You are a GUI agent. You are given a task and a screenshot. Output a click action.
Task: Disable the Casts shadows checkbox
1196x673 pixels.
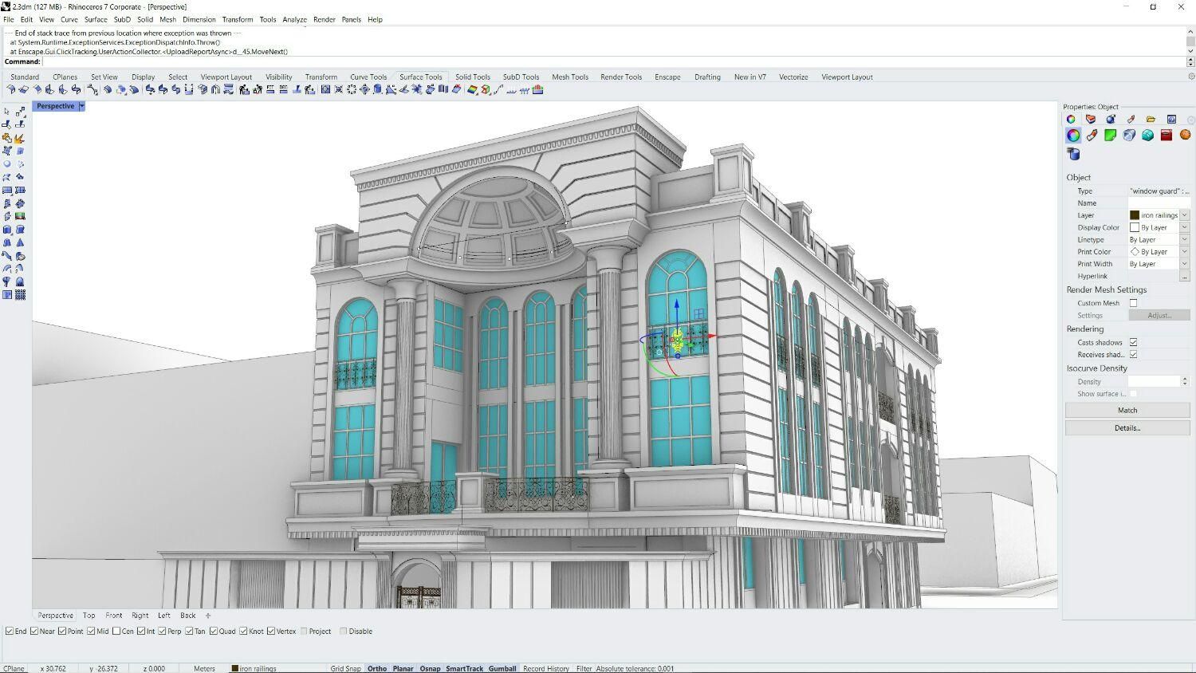pyautogui.click(x=1133, y=342)
